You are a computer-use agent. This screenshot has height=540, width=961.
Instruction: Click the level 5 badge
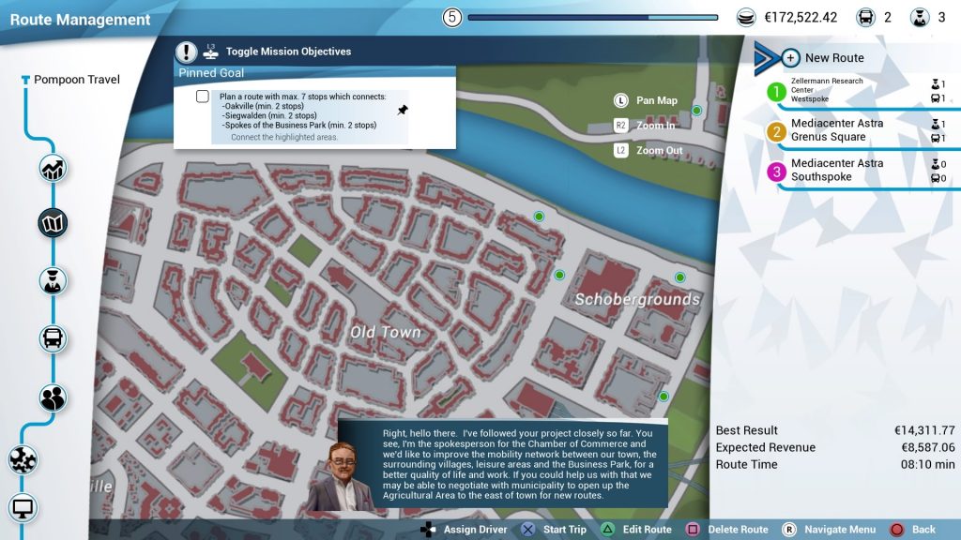[451, 17]
